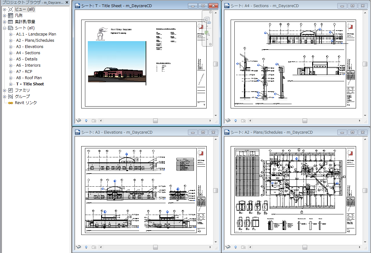
Task: Click RVT icon in Title Sheet window title bar
Action: pos(77,6)
